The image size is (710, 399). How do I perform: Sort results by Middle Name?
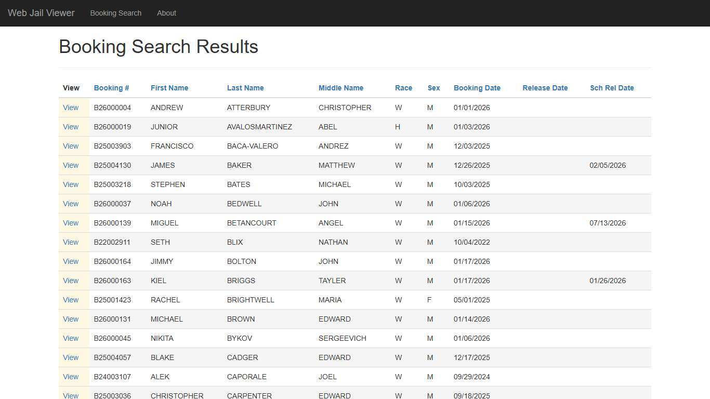pyautogui.click(x=340, y=88)
